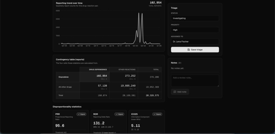Click the Save triage button

195,50
